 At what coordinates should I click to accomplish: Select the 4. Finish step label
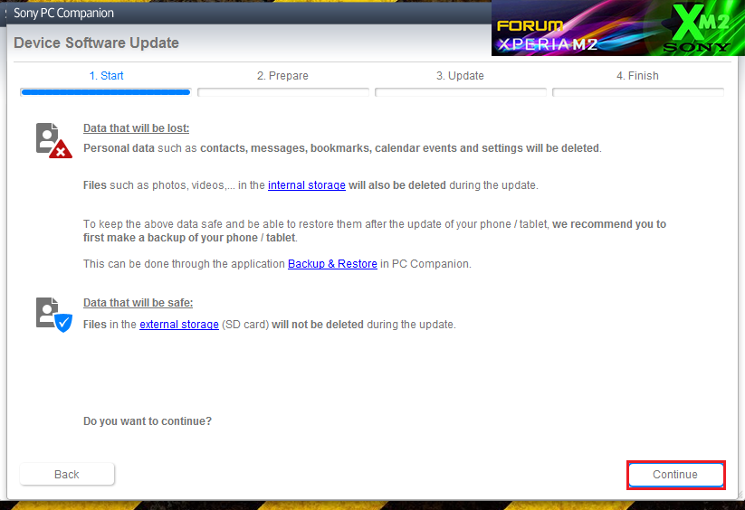point(637,76)
